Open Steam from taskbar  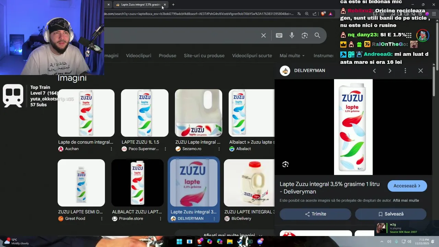tap(240, 242)
